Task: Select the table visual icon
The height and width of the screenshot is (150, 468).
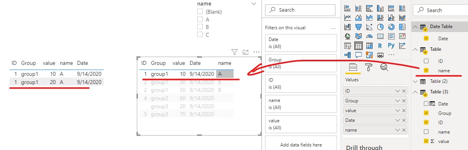Action: [x=359, y=46]
